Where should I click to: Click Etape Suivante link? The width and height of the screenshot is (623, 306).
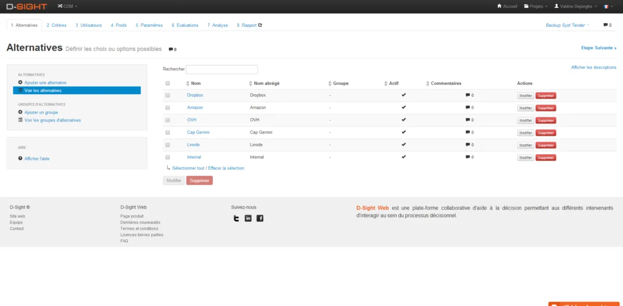(599, 48)
